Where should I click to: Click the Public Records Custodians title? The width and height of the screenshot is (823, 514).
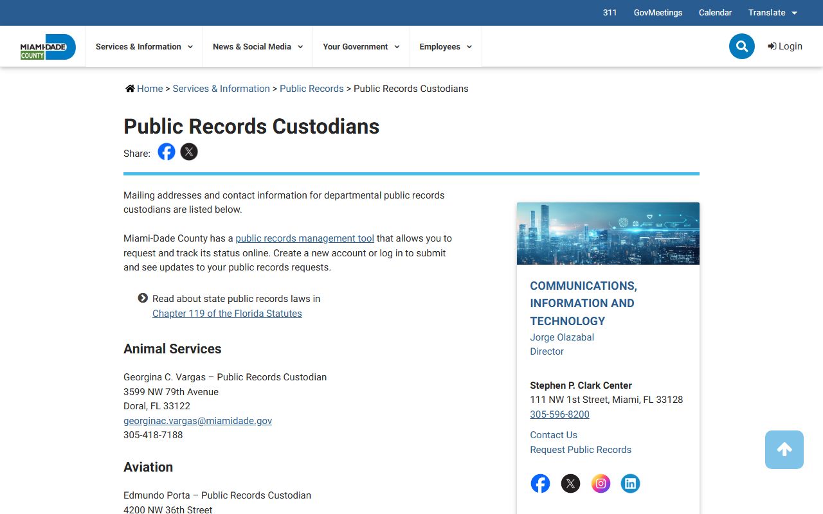pyautogui.click(x=251, y=127)
